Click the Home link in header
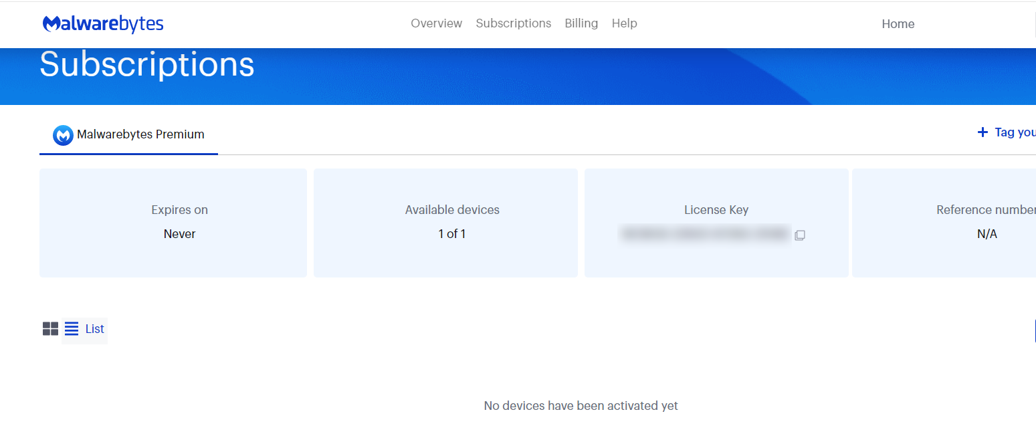Screen dimensions: 1036x446 (898, 24)
